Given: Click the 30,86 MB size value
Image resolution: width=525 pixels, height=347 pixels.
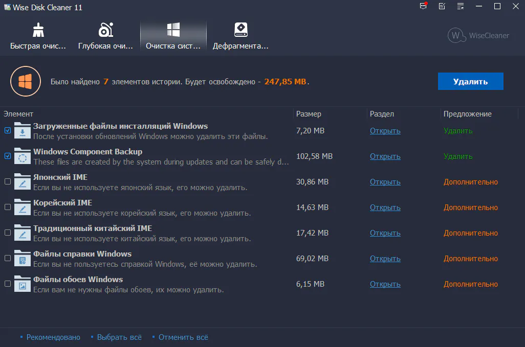Looking at the screenshot, I should (x=312, y=182).
